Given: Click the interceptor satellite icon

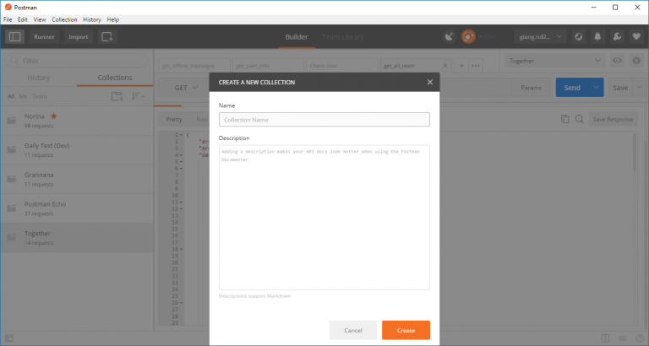Looking at the screenshot, I should pyautogui.click(x=449, y=37).
